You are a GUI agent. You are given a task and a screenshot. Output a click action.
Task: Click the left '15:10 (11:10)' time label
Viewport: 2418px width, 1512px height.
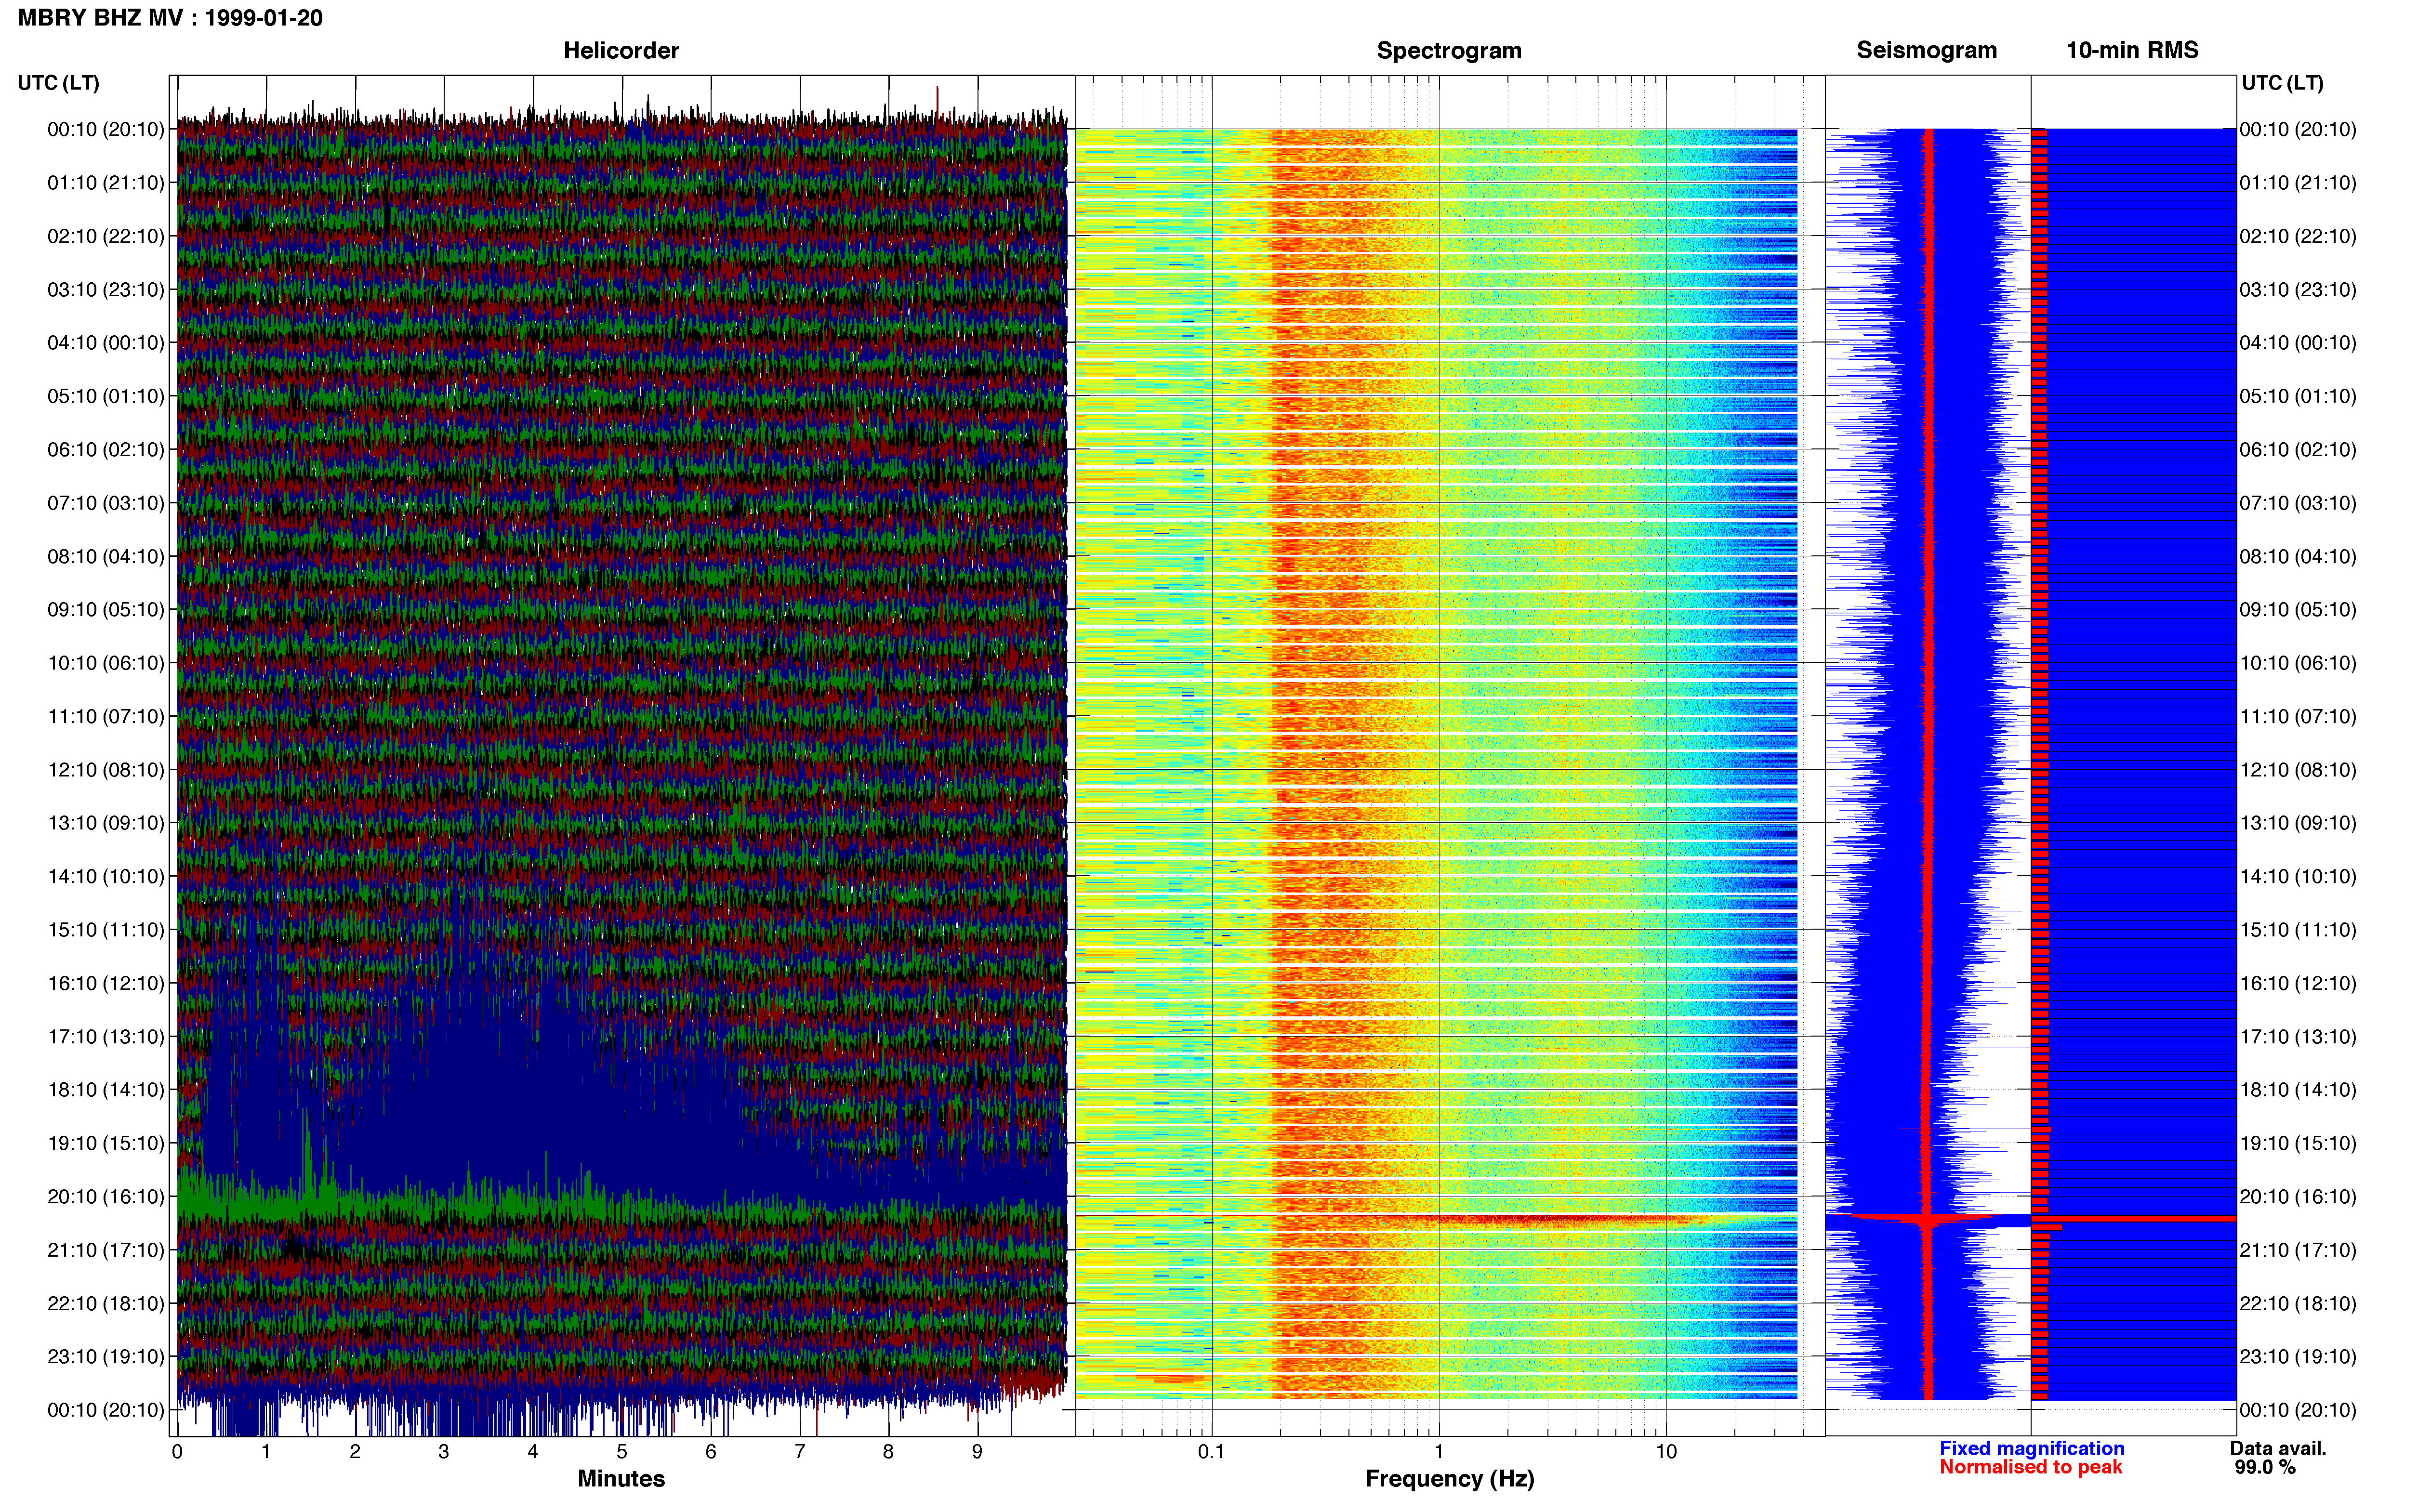click(106, 930)
